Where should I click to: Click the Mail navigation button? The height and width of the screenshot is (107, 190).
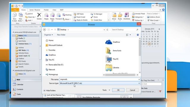[26, 80]
